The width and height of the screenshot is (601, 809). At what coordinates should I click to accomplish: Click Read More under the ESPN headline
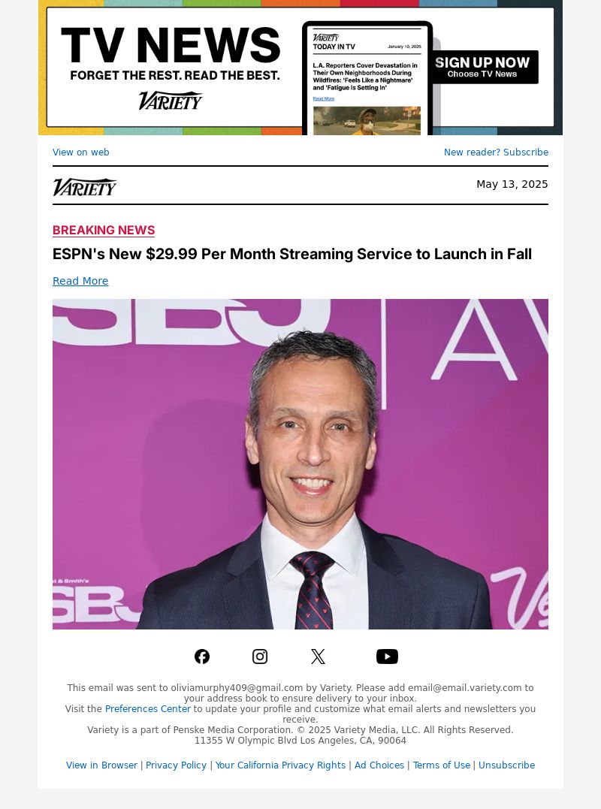[x=80, y=281]
